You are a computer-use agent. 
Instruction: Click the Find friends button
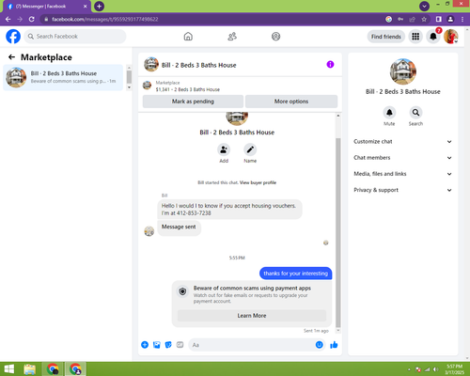coord(386,37)
